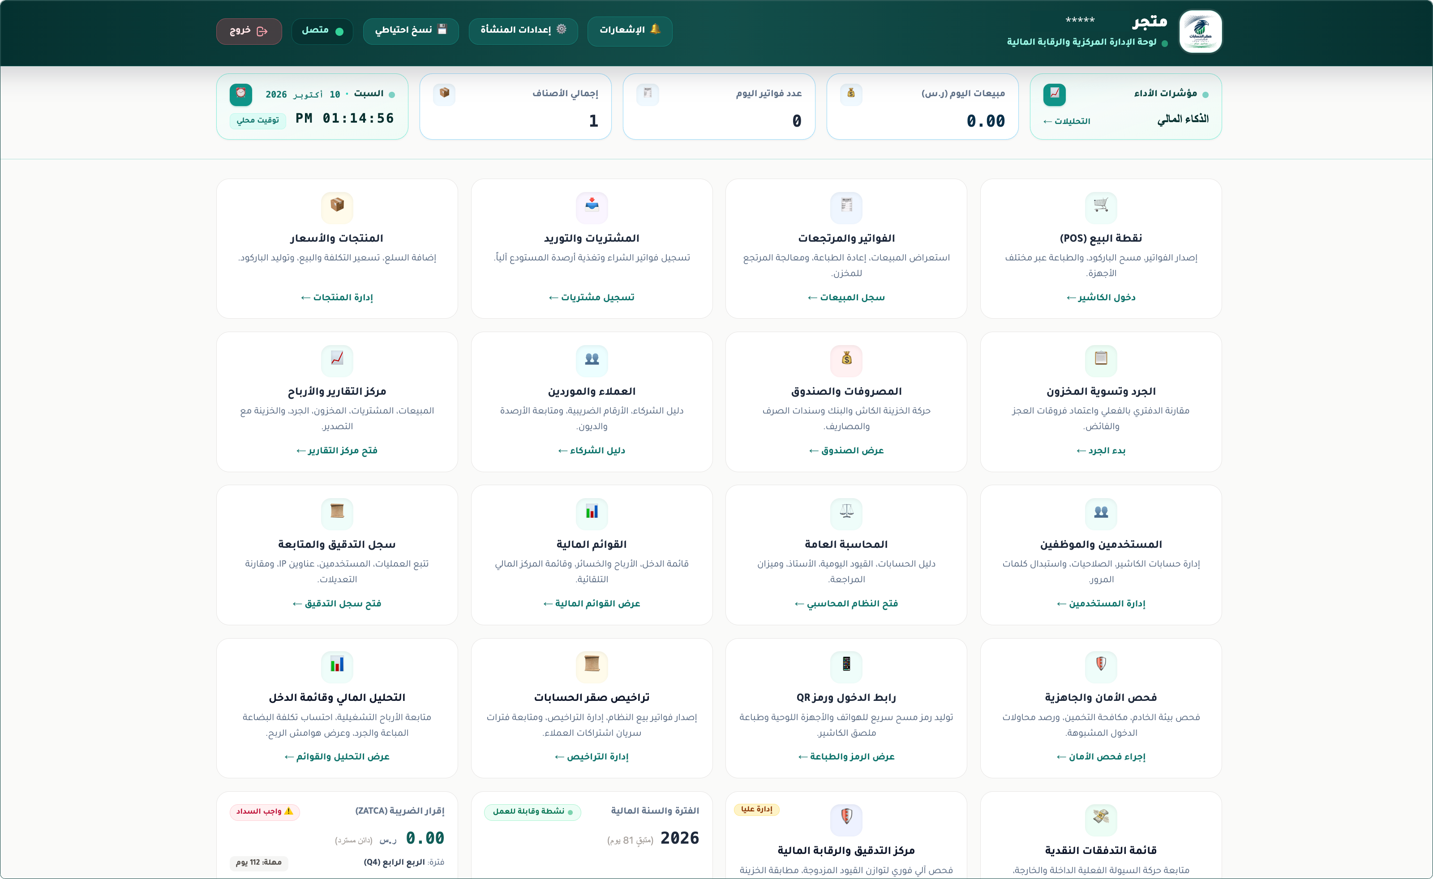Click نسخ احتياطي backup button
Screen dimensions: 1433x879
coord(411,31)
